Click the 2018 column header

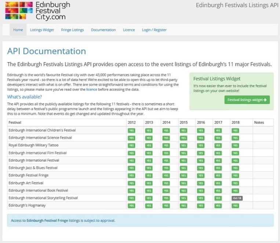click(236, 122)
